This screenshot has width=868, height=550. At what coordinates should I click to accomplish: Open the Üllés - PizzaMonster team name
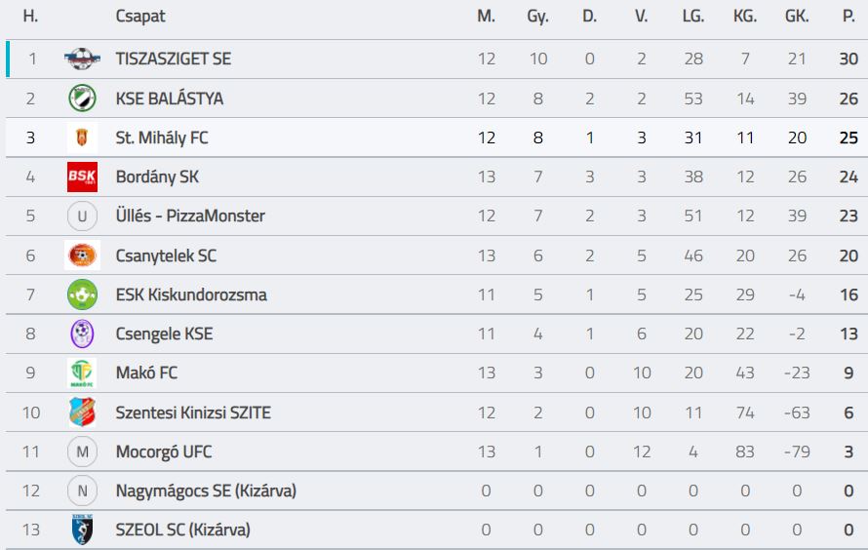[x=190, y=216]
